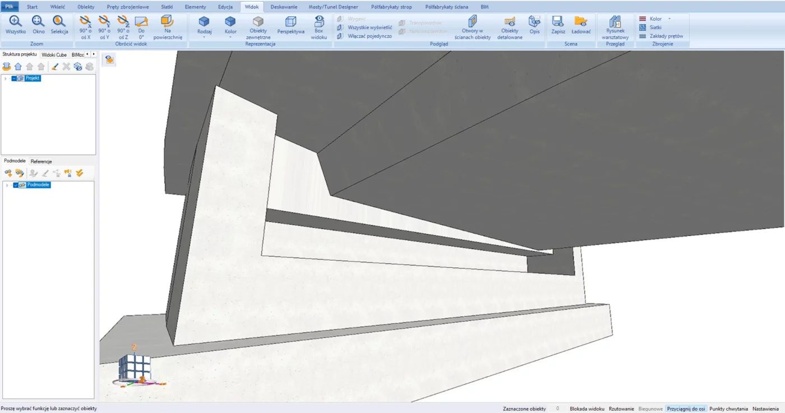785x413 pixels.
Task: Click Otwory w ścianach obiekty icon
Action: (x=472, y=26)
